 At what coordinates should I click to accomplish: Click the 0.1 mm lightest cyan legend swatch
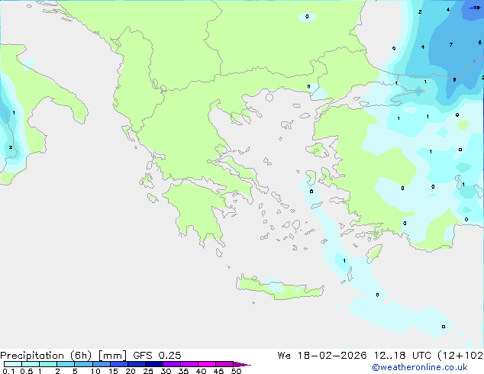(13, 364)
